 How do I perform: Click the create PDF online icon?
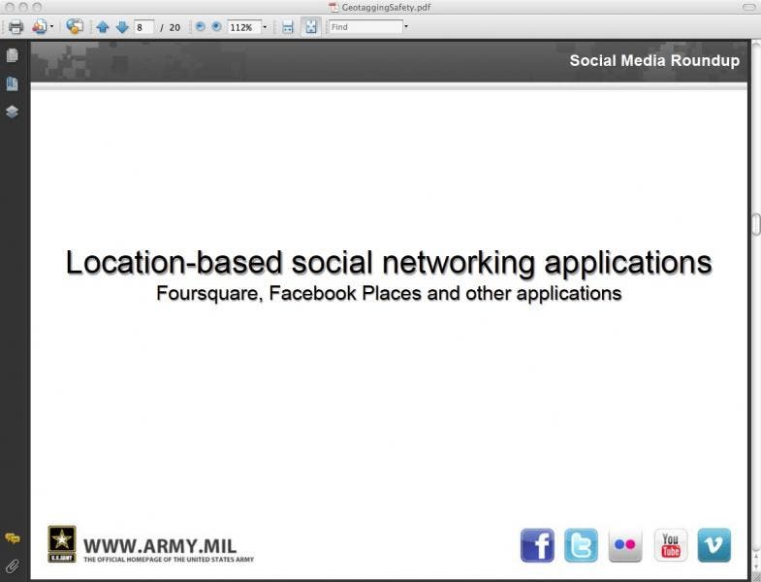click(x=40, y=27)
